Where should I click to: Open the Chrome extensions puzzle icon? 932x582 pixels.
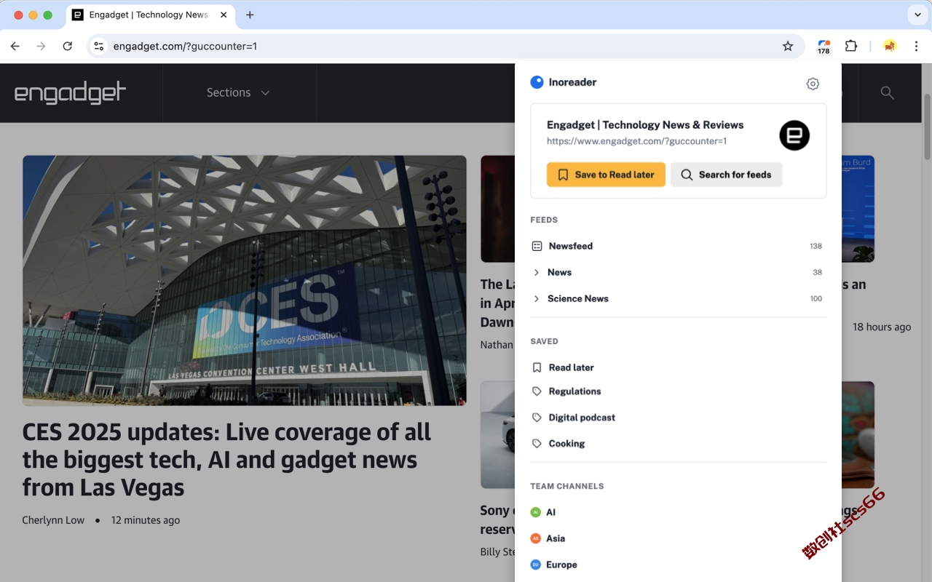(851, 46)
